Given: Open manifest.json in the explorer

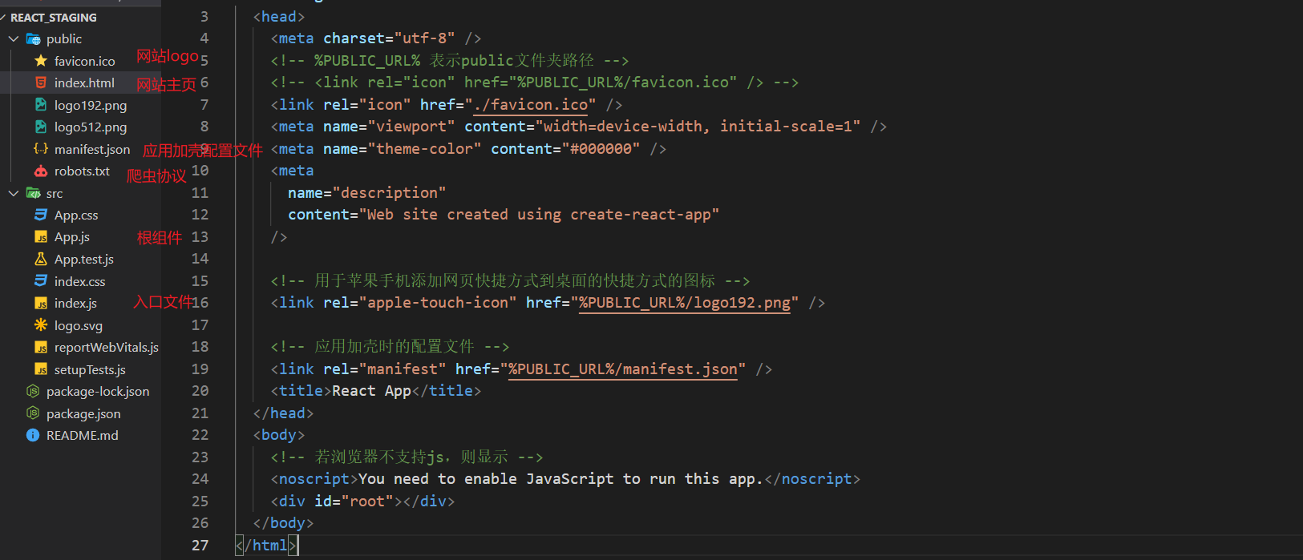Looking at the screenshot, I should pyautogui.click(x=92, y=149).
